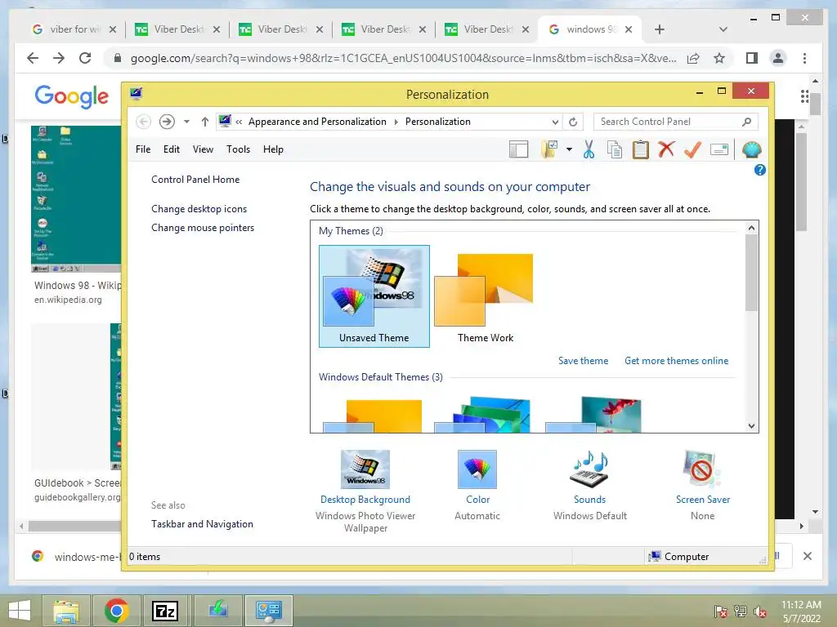Image resolution: width=837 pixels, height=627 pixels.
Task: Close the Chrome download bar
Action: click(807, 556)
